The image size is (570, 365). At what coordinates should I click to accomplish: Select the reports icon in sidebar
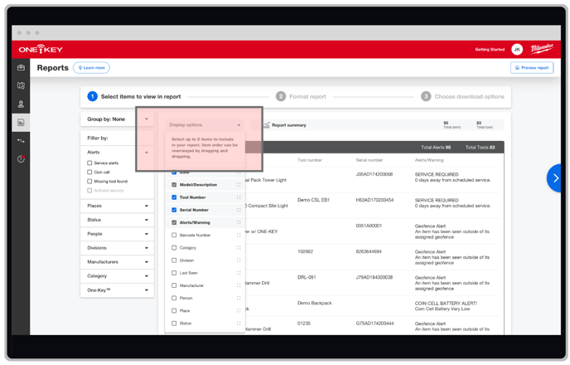click(21, 123)
